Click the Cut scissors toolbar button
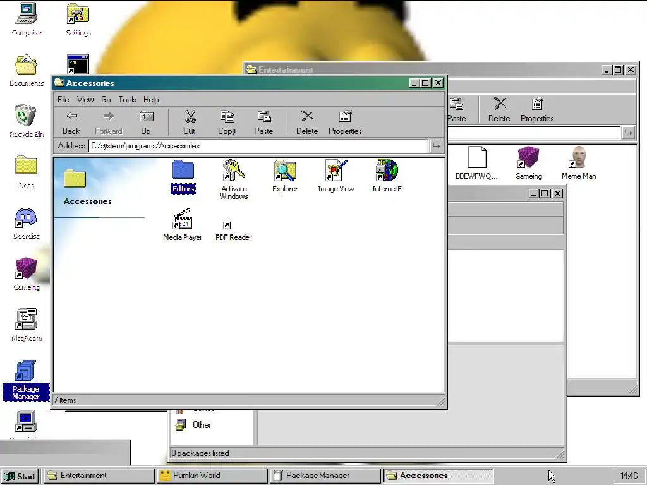The height and width of the screenshot is (485, 647). point(190,123)
